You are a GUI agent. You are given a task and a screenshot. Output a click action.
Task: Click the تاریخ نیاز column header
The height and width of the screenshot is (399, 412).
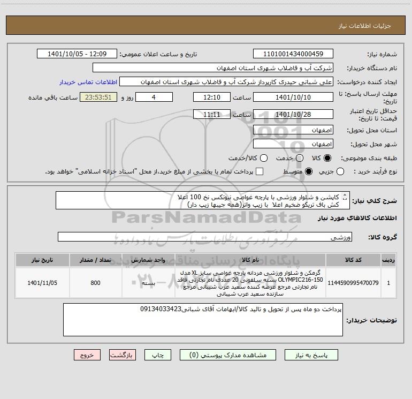[42, 260]
